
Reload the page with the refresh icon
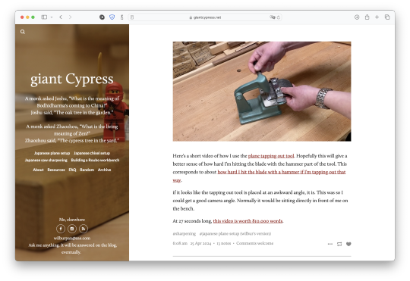pos(279,17)
